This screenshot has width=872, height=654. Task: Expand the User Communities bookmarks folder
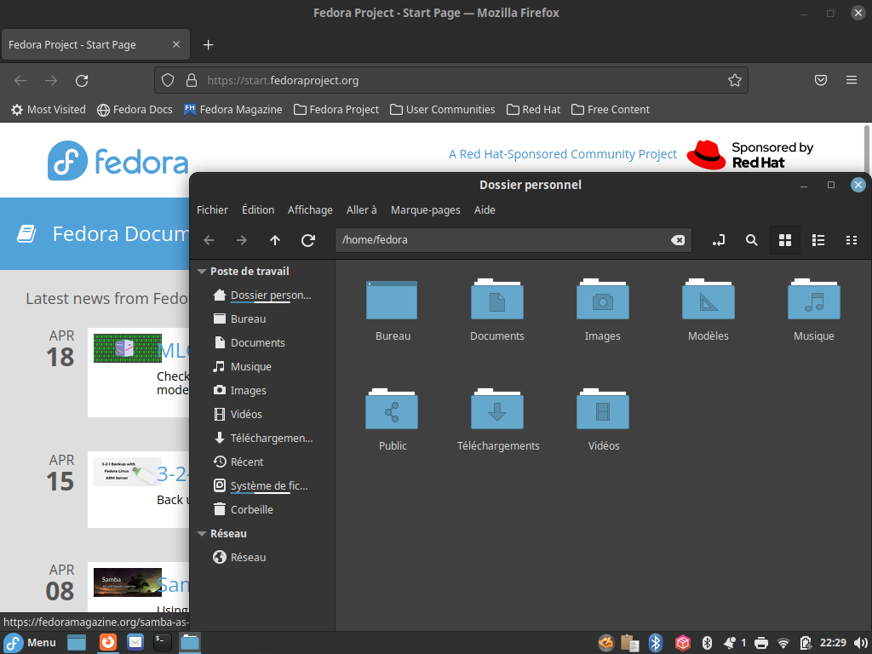click(443, 110)
